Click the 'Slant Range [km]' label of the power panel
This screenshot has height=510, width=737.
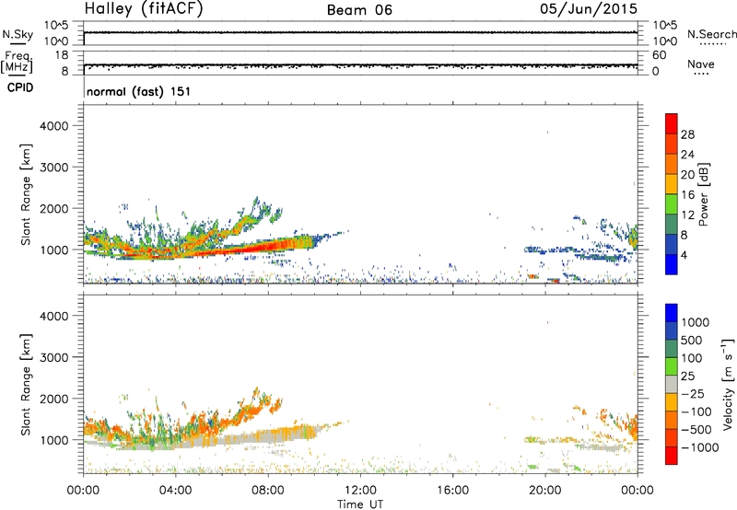tap(26, 194)
